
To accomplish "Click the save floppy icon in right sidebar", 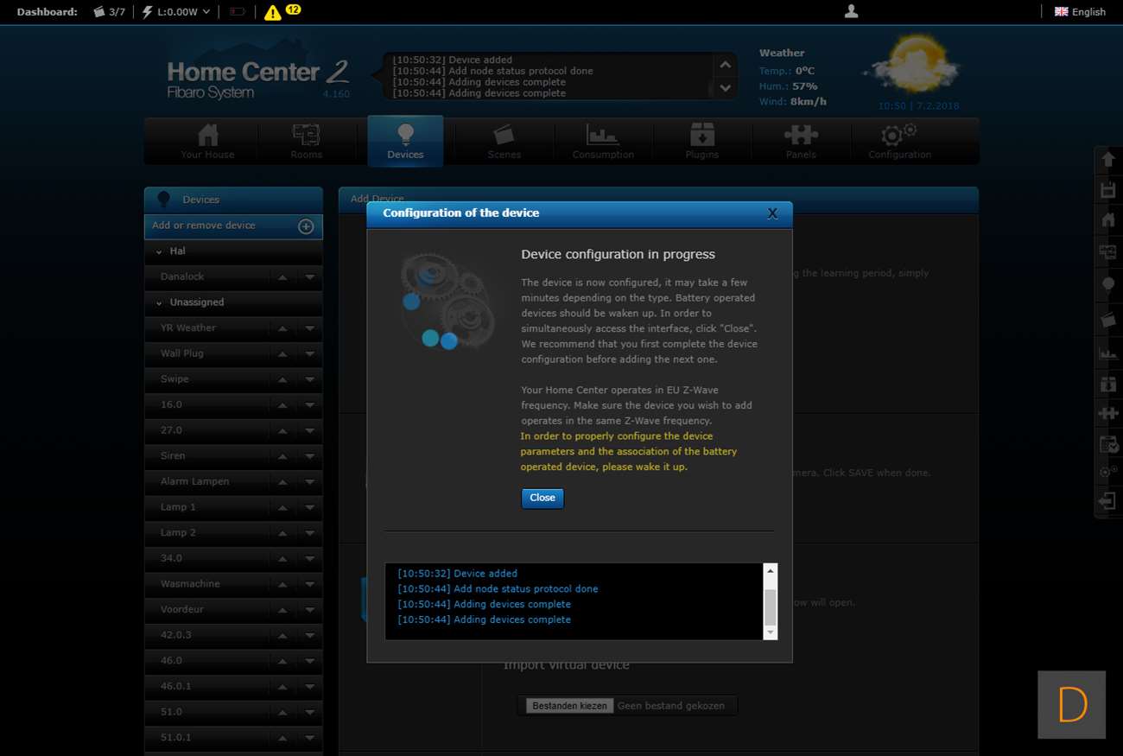I will click(x=1107, y=190).
